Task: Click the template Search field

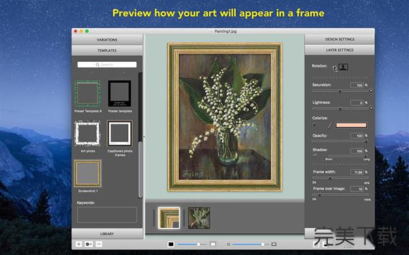Action: 107,65
